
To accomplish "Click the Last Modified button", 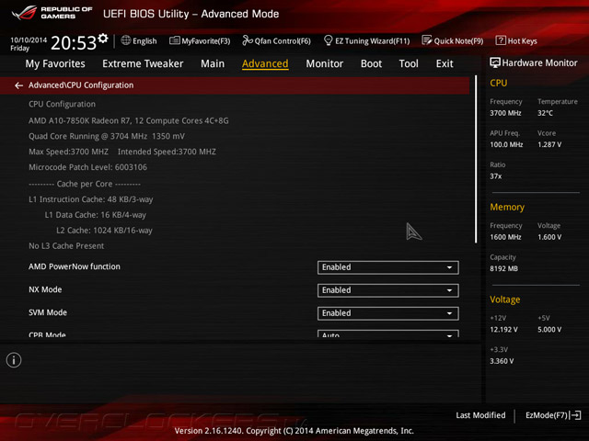I will [x=480, y=415].
